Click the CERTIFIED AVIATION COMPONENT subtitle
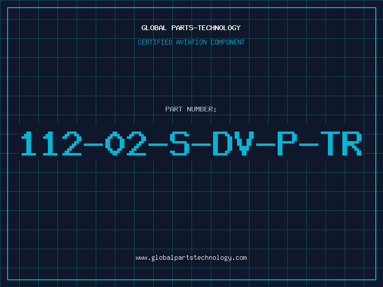 [191, 42]
